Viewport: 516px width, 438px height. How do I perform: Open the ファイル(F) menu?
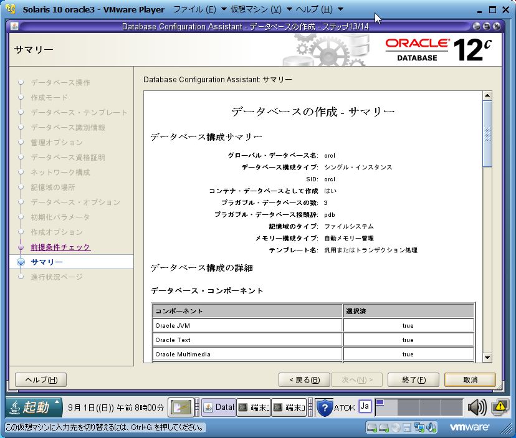click(194, 9)
